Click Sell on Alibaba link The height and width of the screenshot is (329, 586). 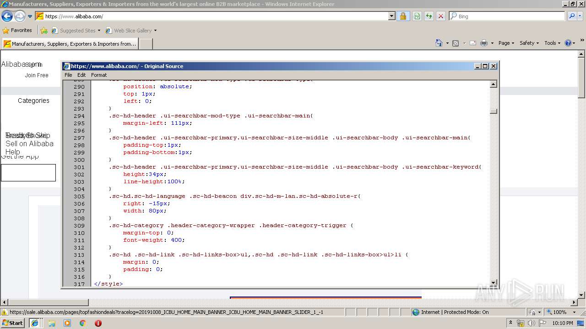pyautogui.click(x=29, y=143)
